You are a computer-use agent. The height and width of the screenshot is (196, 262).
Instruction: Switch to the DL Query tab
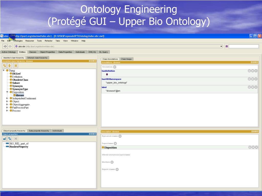tap(104, 52)
